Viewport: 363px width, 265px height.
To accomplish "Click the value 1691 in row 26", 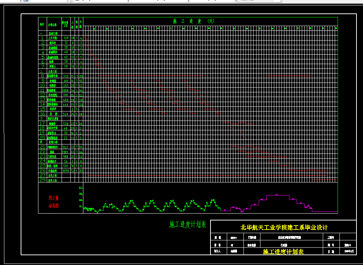I will tap(66, 171).
